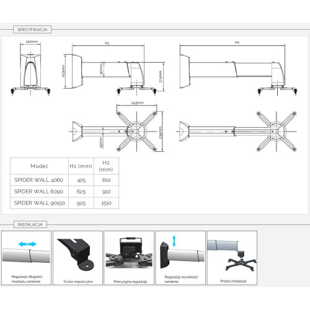The image size is (310, 310).
Task: Click the H2 (mm) column header
Action: (106, 166)
